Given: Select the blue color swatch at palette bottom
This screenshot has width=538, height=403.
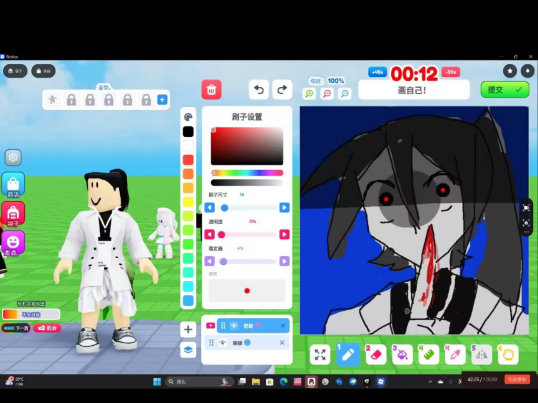Looking at the screenshot, I should point(188,301).
